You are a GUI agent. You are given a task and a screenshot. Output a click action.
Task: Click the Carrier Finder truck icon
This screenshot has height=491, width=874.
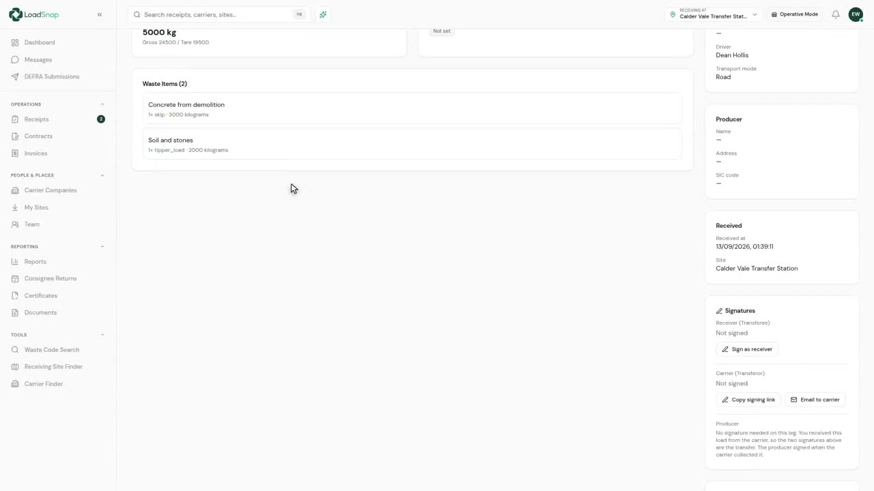point(15,384)
